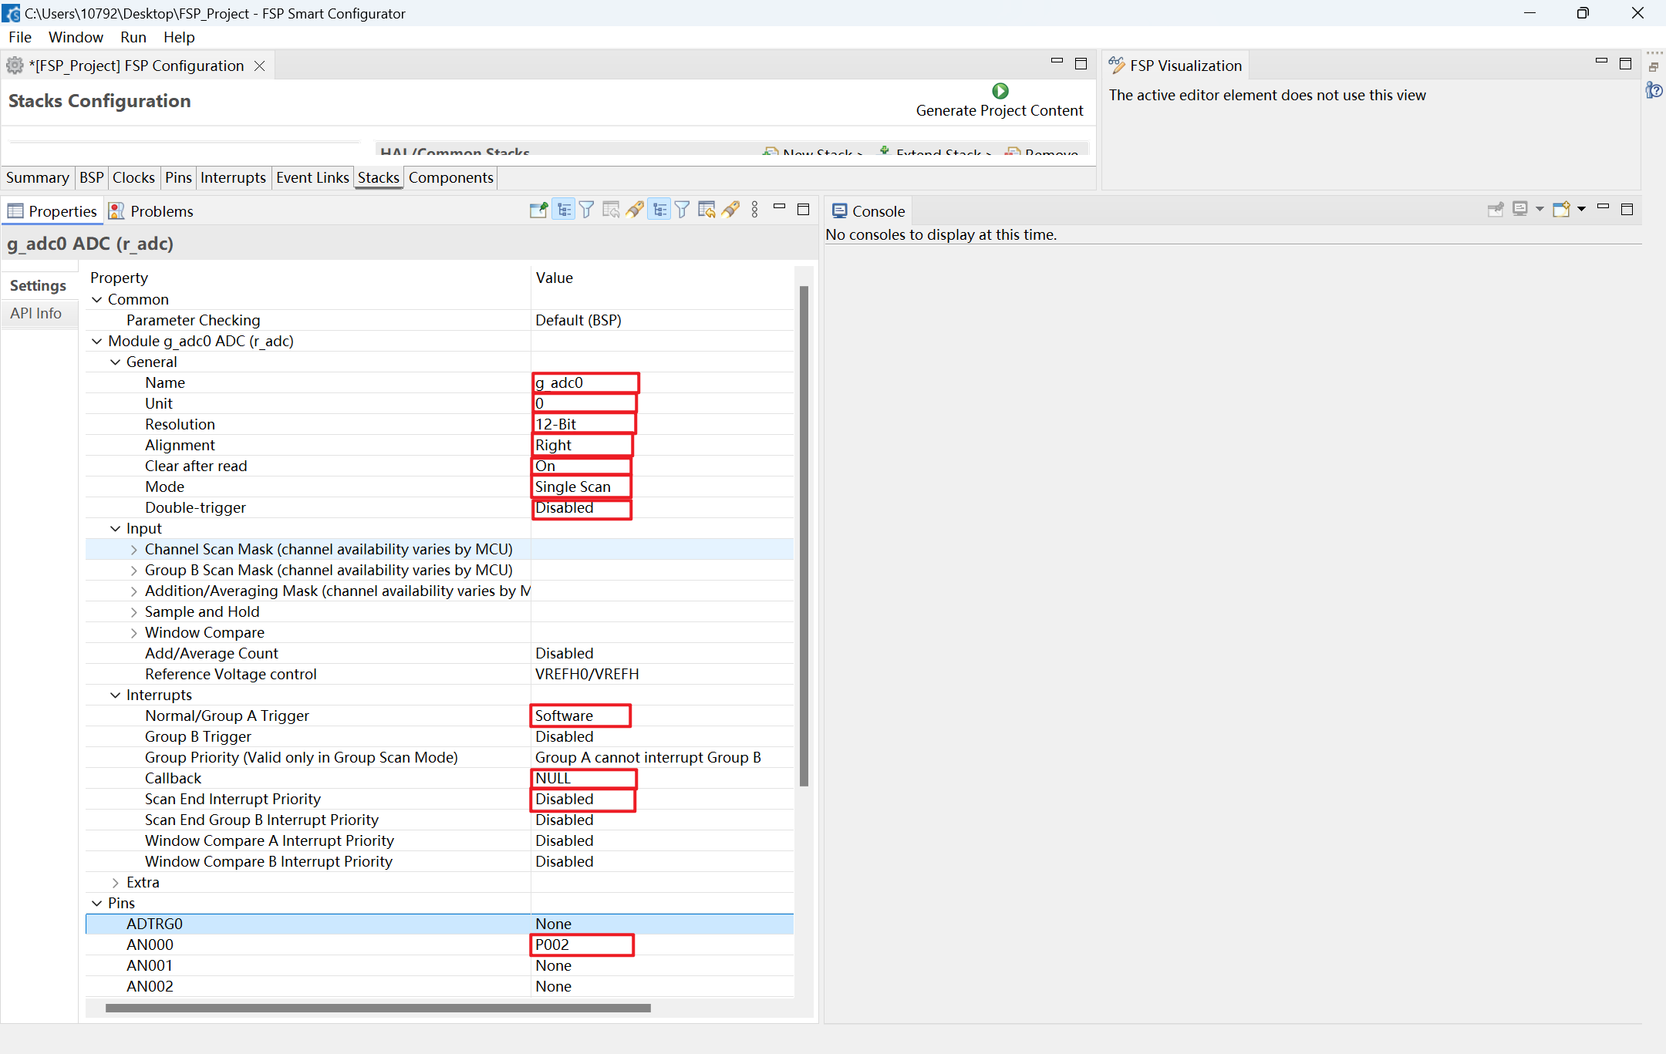The image size is (1666, 1054).
Task: Open the Properties View Menu three-dots icon
Action: 755,210
